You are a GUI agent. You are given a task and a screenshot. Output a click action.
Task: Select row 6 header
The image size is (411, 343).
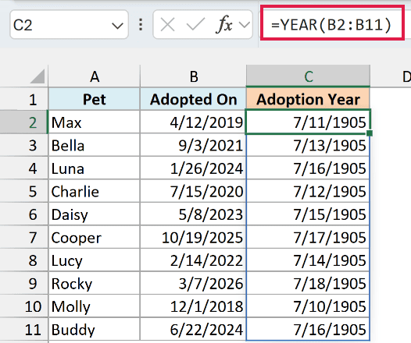click(x=24, y=214)
